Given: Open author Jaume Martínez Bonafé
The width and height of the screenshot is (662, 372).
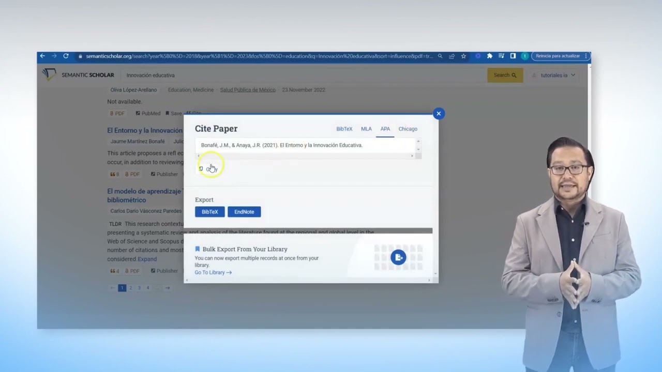Looking at the screenshot, I should [x=138, y=141].
